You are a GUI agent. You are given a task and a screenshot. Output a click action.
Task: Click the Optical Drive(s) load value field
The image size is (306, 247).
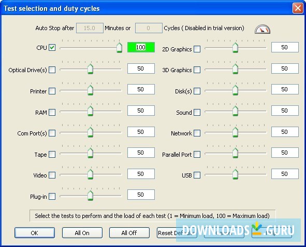[141, 68]
